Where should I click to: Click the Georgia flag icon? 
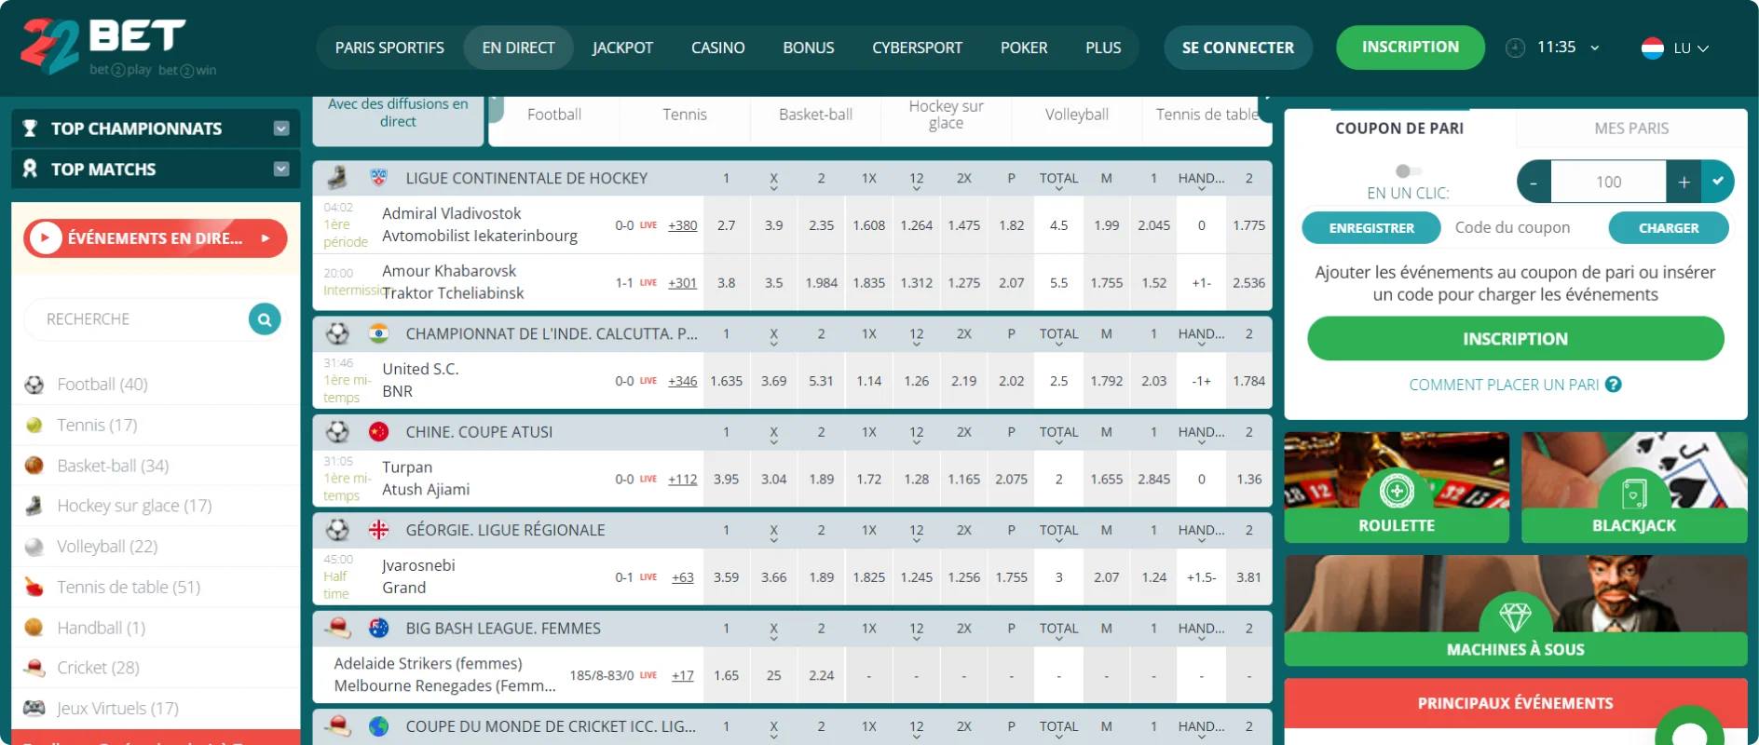(x=378, y=530)
